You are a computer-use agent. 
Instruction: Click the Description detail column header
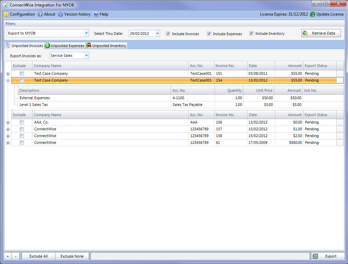tap(94, 90)
